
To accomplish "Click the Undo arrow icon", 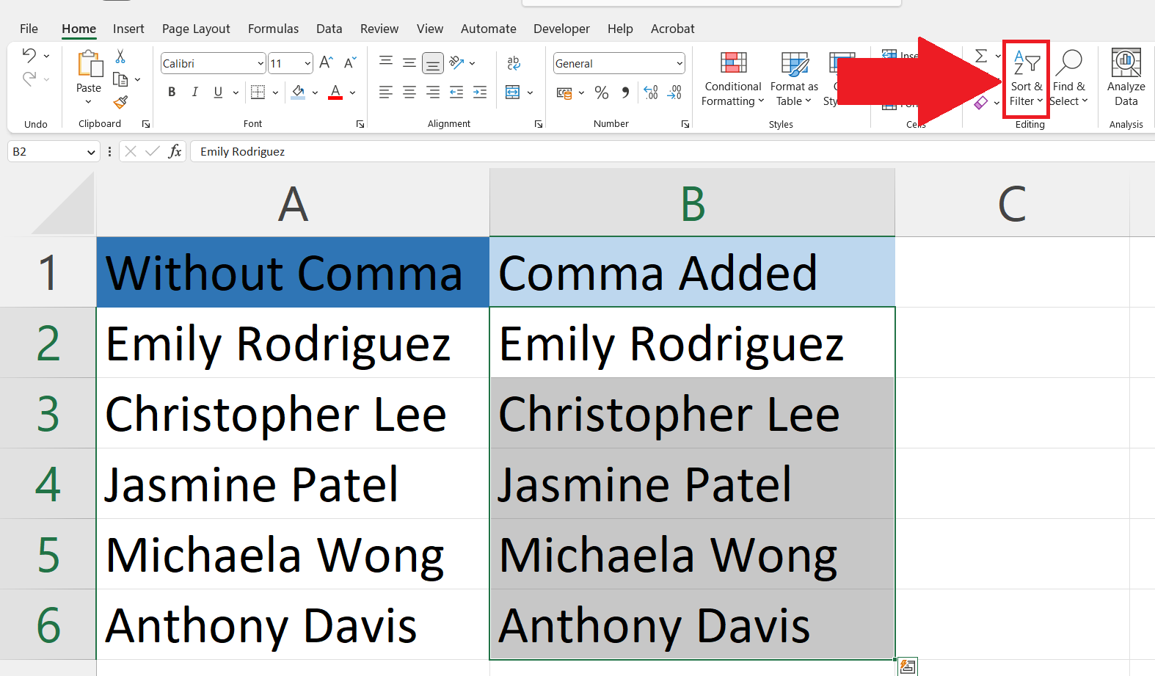I will 29,55.
